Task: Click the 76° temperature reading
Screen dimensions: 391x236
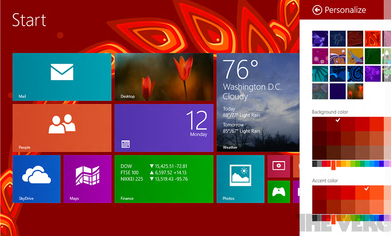Action: click(240, 69)
